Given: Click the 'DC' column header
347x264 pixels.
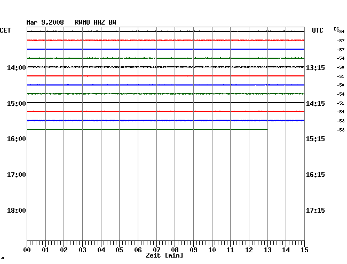Looking at the screenshot, I should coord(336,29).
